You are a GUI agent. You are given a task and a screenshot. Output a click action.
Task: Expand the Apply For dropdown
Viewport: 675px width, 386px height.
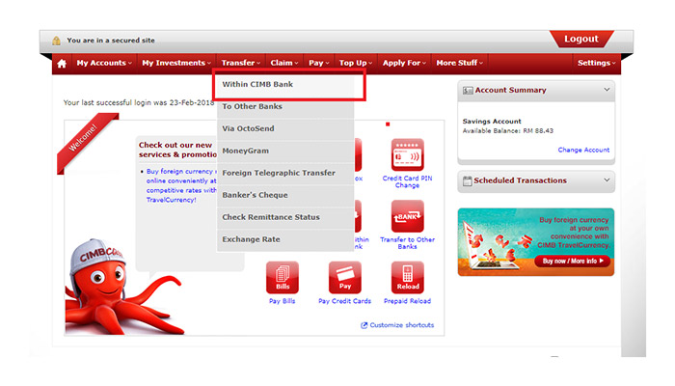pos(404,64)
